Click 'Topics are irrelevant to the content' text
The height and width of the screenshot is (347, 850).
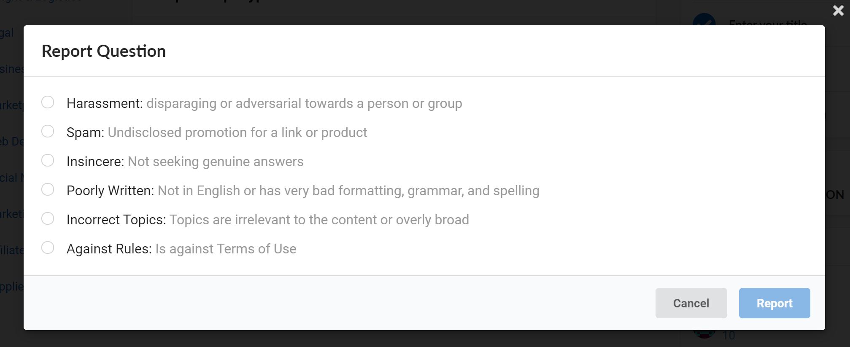pos(319,220)
